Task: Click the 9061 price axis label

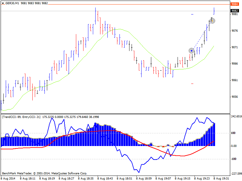Action: coord(235,80)
